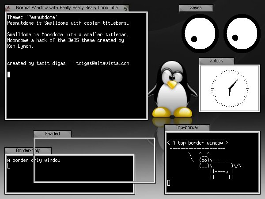Click the line 'Smalldome is Moondome with a smaller titlebar.'

coord(68,34)
